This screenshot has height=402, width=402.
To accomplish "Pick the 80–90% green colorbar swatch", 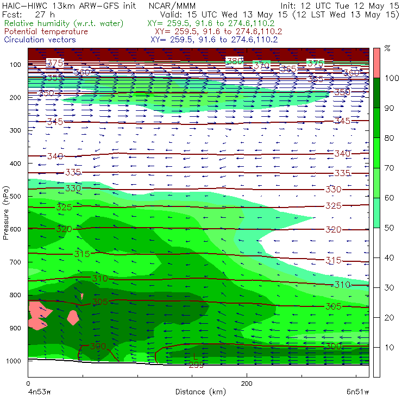I will tap(376, 123).
